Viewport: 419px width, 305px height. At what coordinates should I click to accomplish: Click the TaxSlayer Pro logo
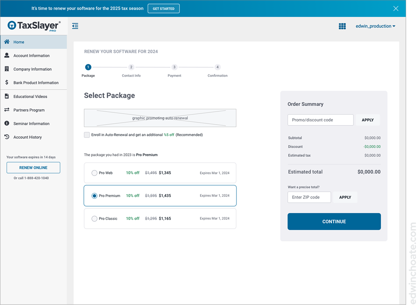coord(34,26)
